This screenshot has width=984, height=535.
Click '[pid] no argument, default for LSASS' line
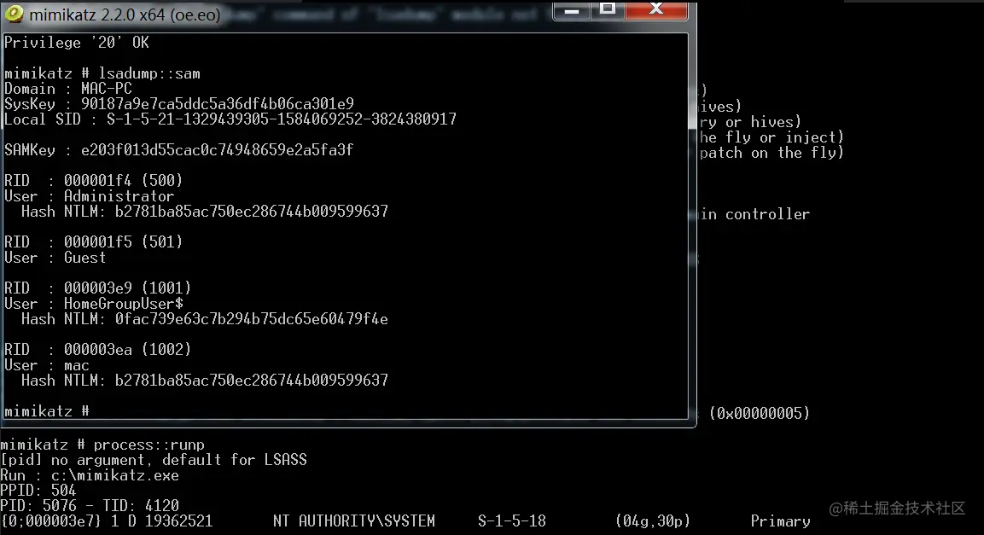point(154,460)
